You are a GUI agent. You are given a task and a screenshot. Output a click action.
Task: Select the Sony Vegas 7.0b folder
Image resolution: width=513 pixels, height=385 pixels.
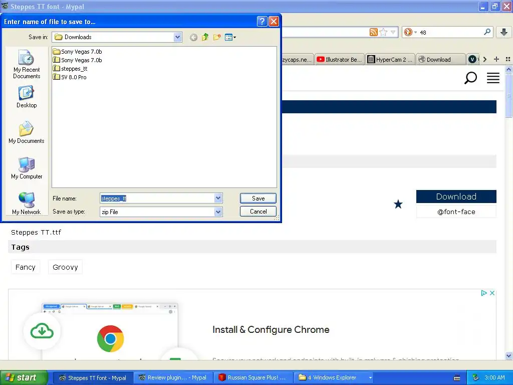pos(78,52)
